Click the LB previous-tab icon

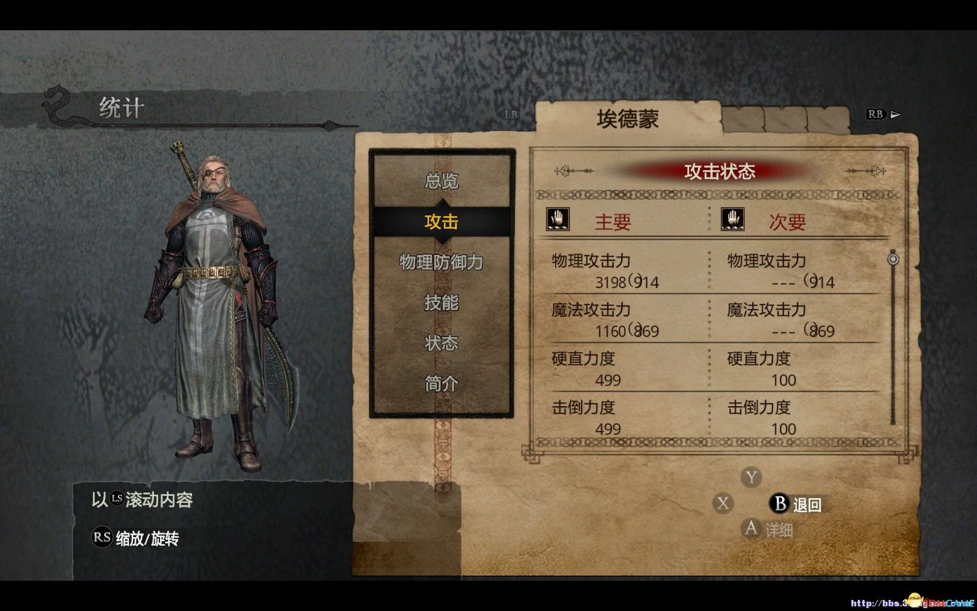(511, 115)
